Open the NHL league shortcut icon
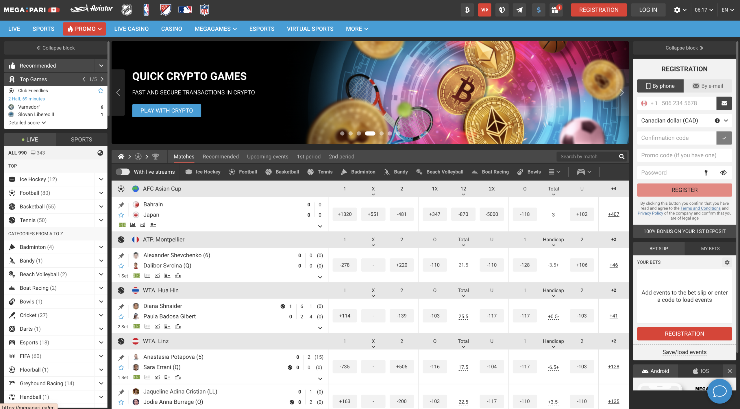Image resolution: width=740 pixels, height=409 pixels. pyautogui.click(x=127, y=10)
